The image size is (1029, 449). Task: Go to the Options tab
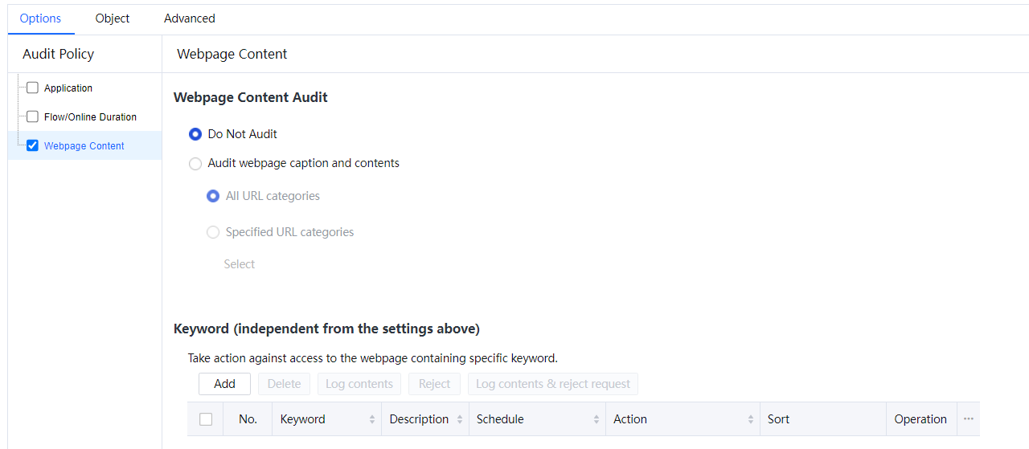click(x=40, y=18)
